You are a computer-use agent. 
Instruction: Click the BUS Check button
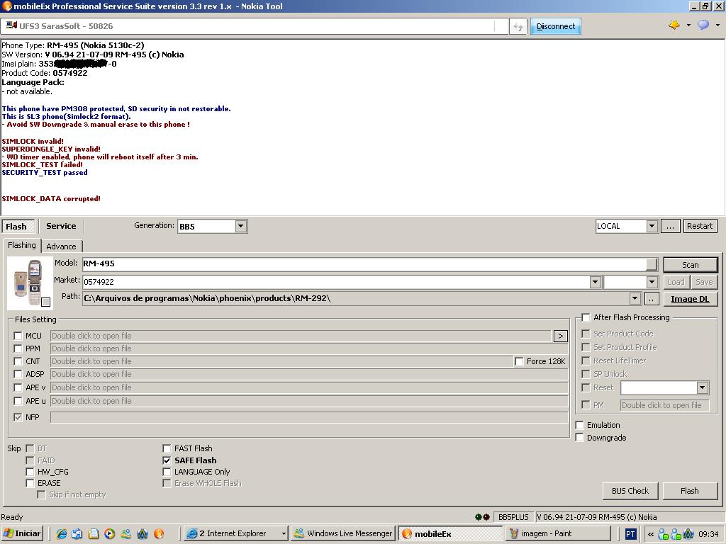630,491
